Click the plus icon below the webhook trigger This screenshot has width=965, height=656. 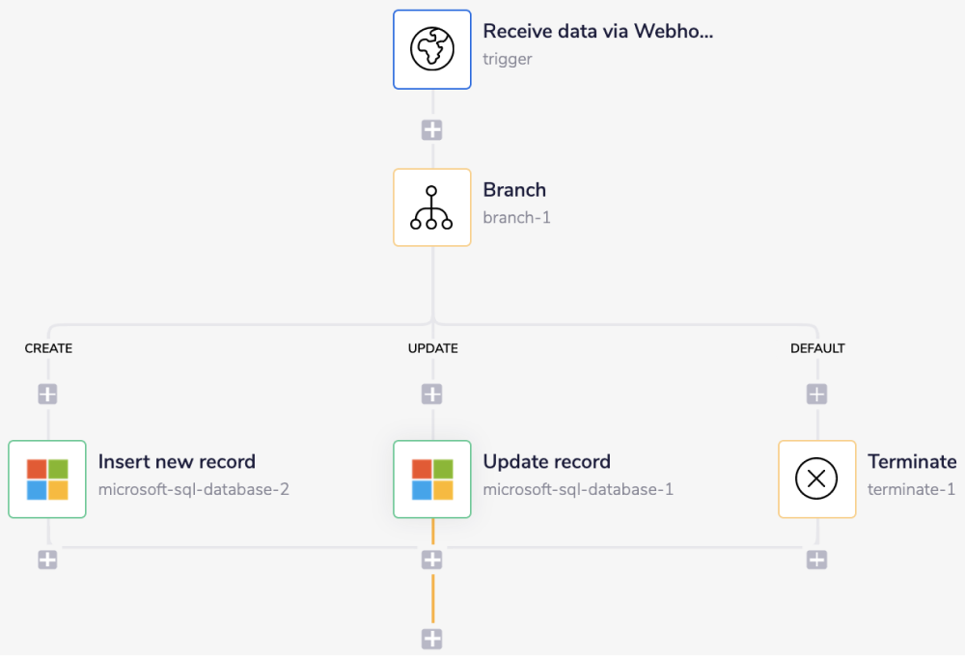coord(431,128)
